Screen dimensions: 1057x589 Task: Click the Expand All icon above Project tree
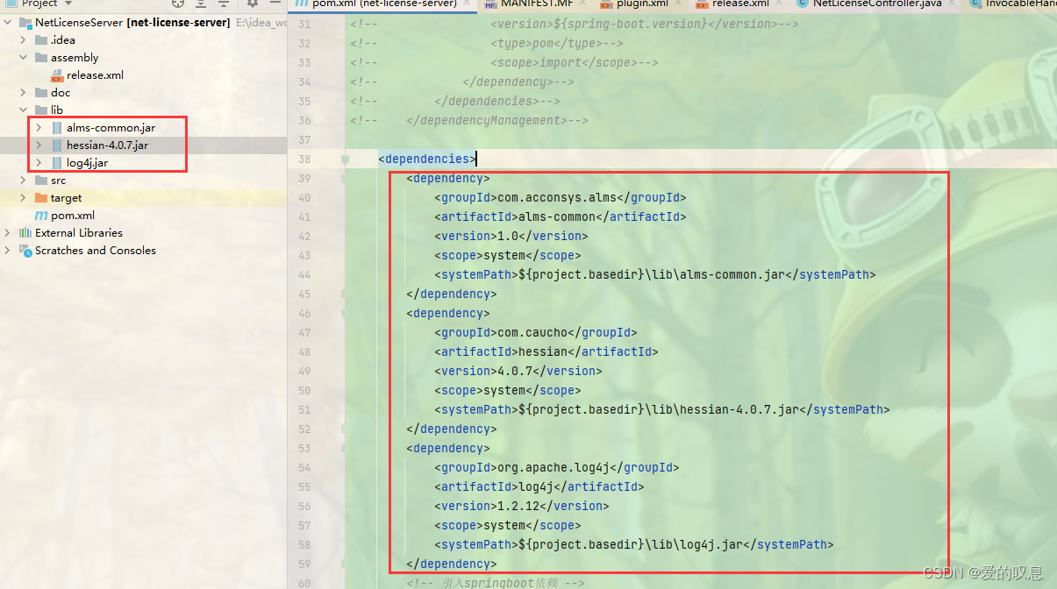tap(200, 4)
